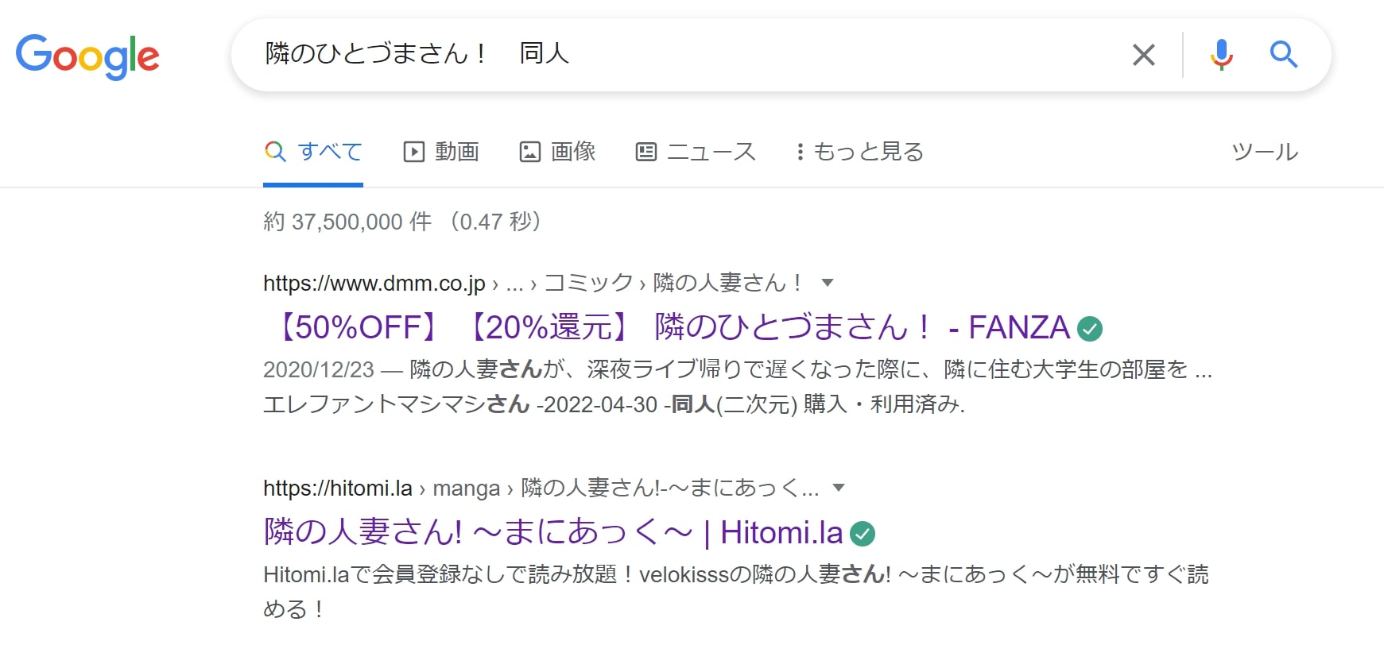Start voice search with microphone icon

click(x=1221, y=55)
